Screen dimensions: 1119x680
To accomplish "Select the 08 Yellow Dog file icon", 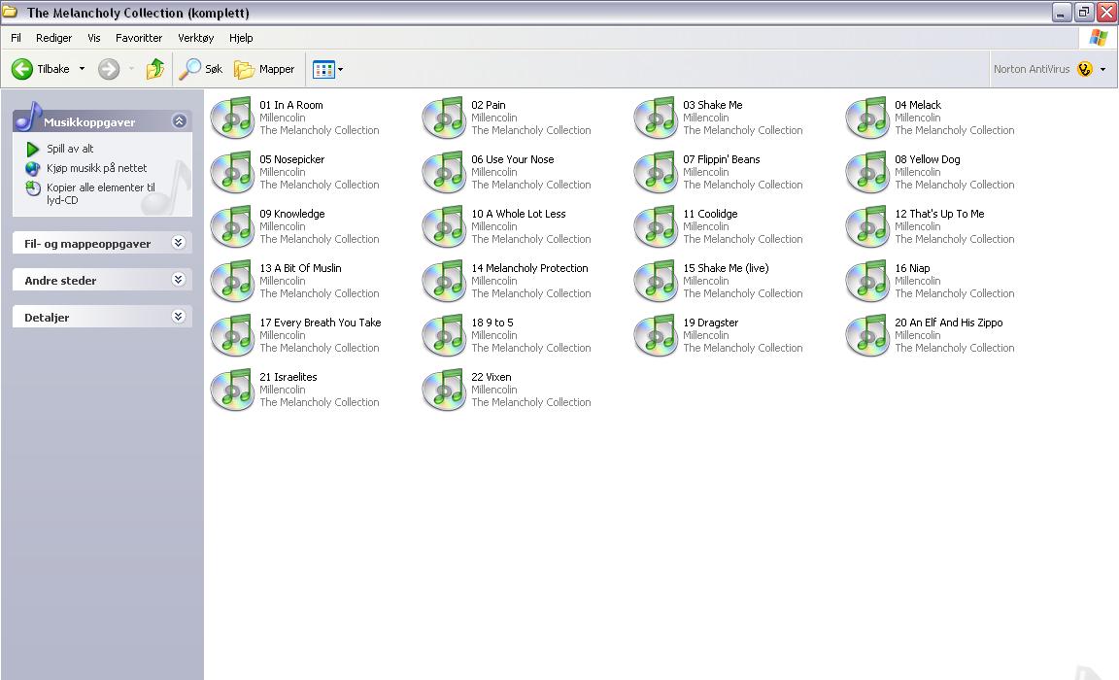I will click(x=867, y=171).
